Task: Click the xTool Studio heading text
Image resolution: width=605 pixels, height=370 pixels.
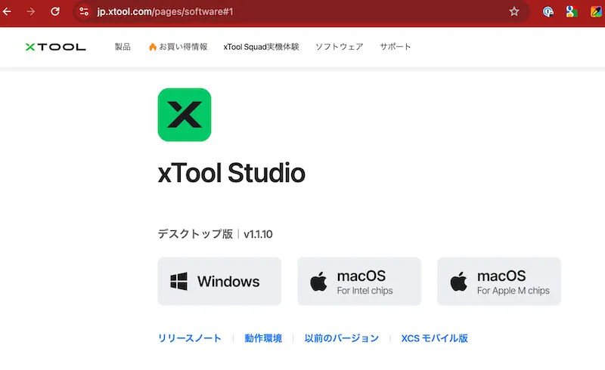Action: pos(231,173)
